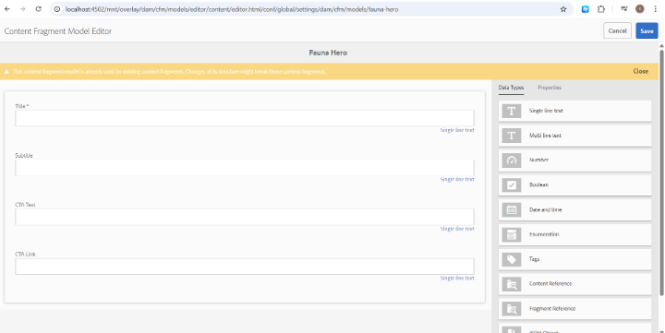Screen dimensions: 665x333
Task: Click the Enumeration list icon
Action: [x=512, y=234]
